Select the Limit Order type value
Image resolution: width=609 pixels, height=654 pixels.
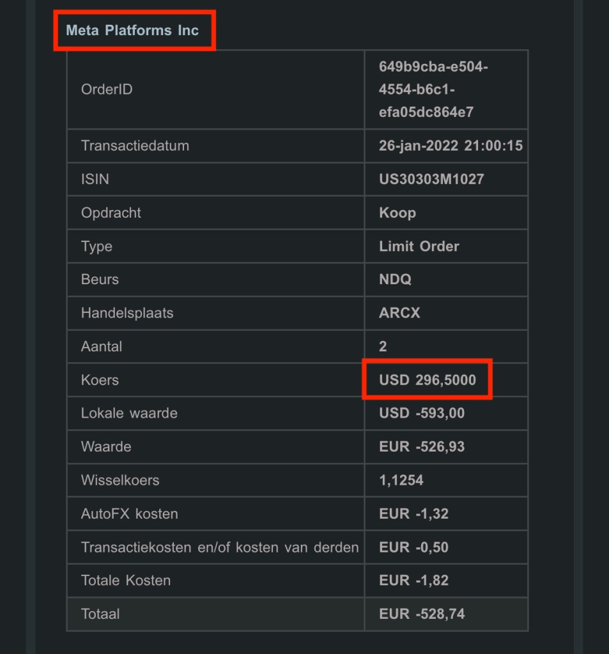(x=419, y=247)
